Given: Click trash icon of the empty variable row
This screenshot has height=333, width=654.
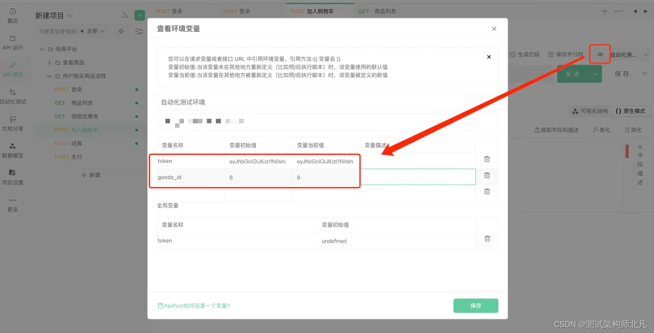Looking at the screenshot, I should [x=487, y=191].
